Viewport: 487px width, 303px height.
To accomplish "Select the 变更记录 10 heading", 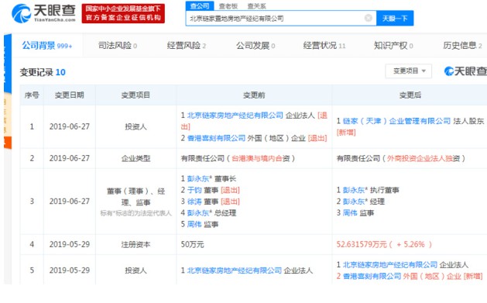I will [x=43, y=72].
